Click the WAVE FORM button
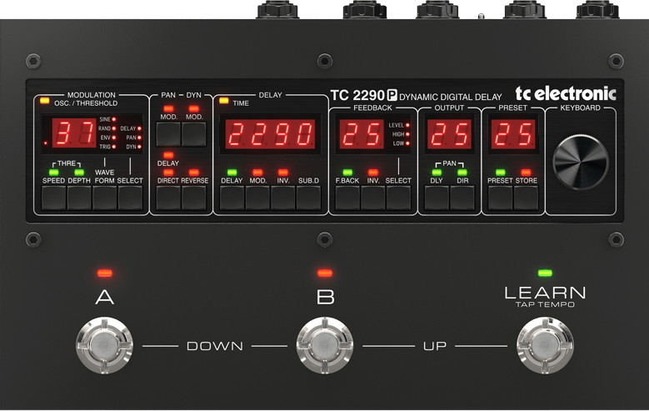The height and width of the screenshot is (411, 649). coord(105,198)
